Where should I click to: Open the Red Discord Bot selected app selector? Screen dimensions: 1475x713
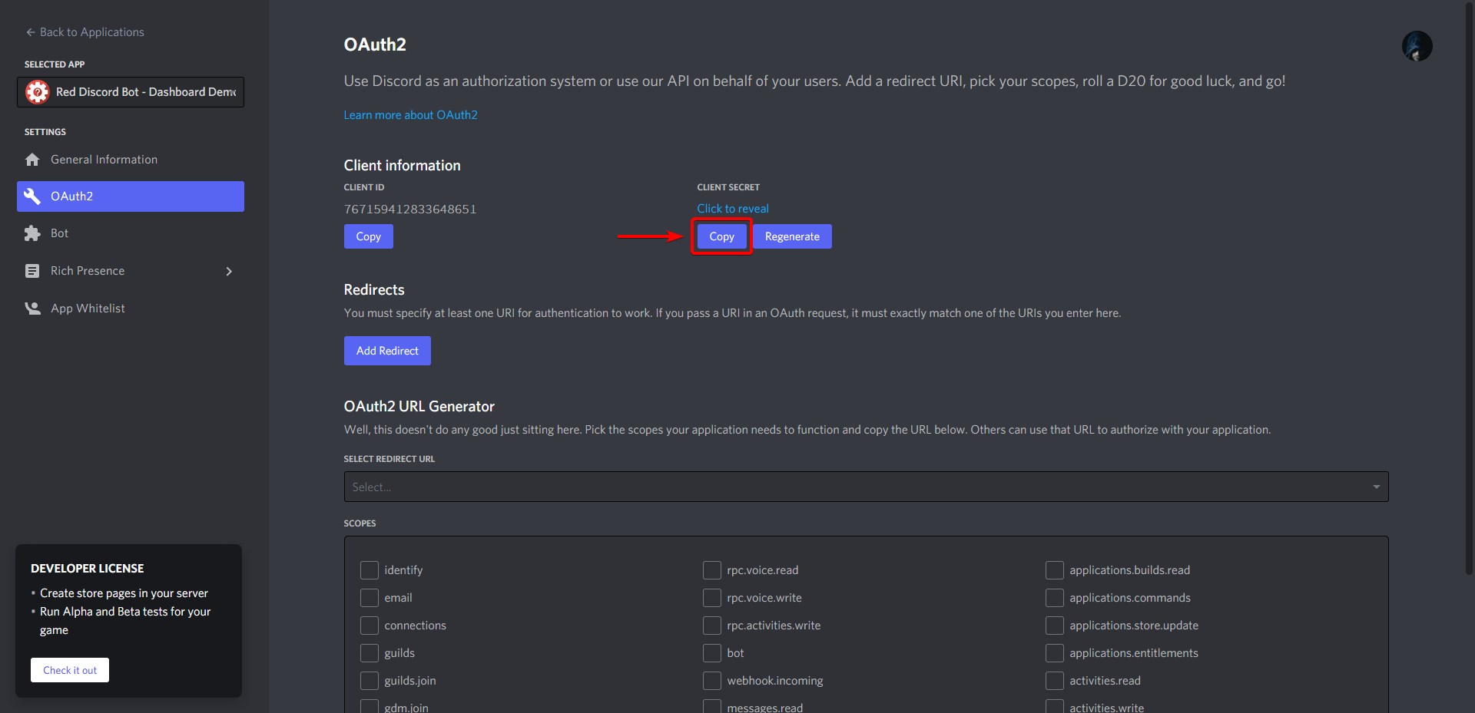tap(131, 92)
